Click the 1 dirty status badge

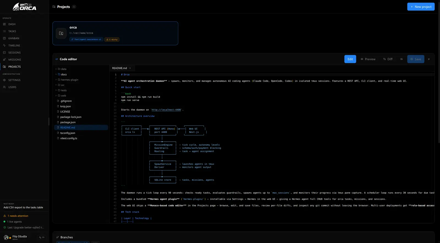(112, 40)
